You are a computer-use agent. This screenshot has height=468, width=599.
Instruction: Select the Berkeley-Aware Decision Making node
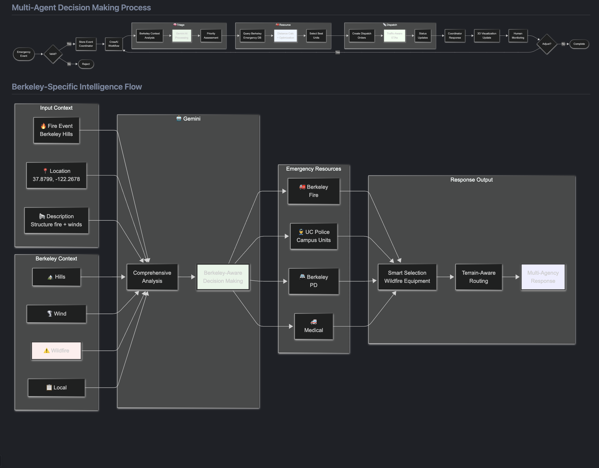[x=223, y=277]
